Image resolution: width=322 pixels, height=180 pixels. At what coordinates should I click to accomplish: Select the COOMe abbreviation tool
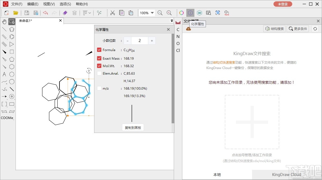[x=7, y=118]
